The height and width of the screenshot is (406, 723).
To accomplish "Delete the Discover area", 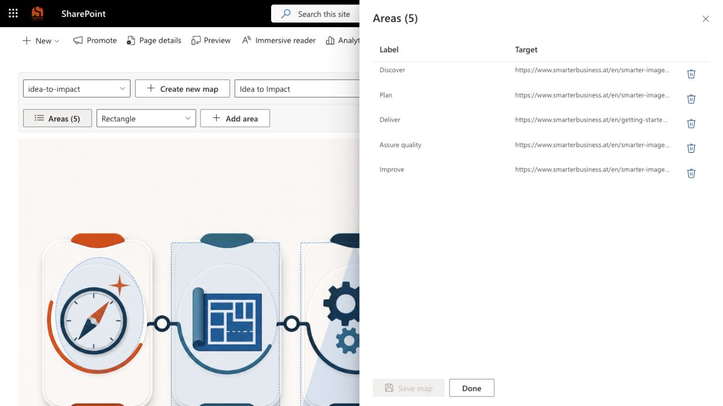I will pyautogui.click(x=691, y=74).
